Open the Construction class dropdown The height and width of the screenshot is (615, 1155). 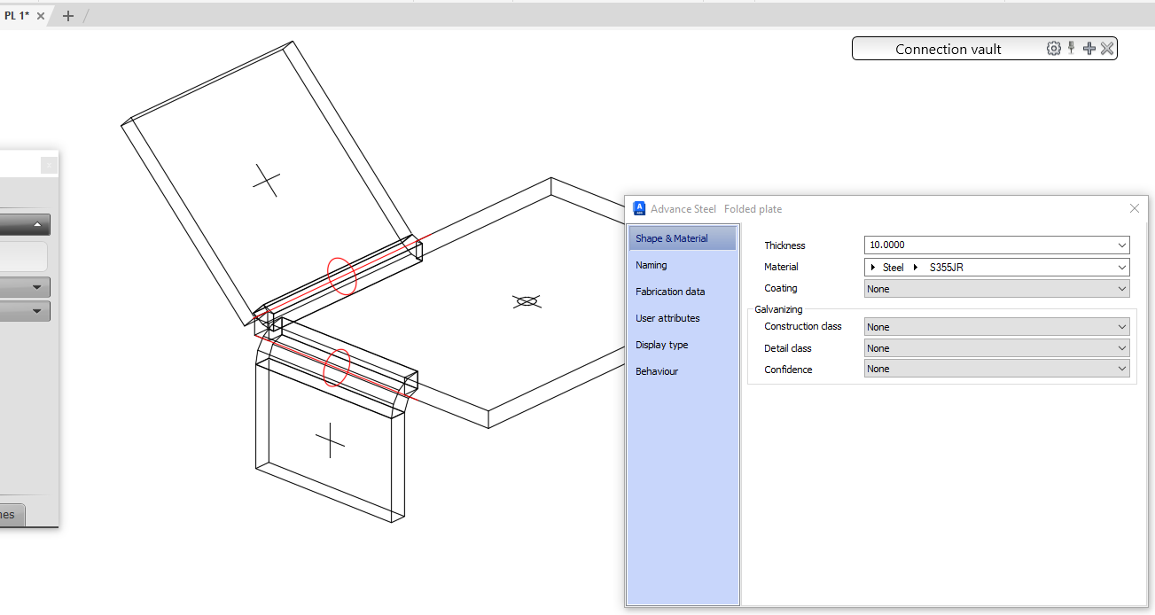(1120, 326)
